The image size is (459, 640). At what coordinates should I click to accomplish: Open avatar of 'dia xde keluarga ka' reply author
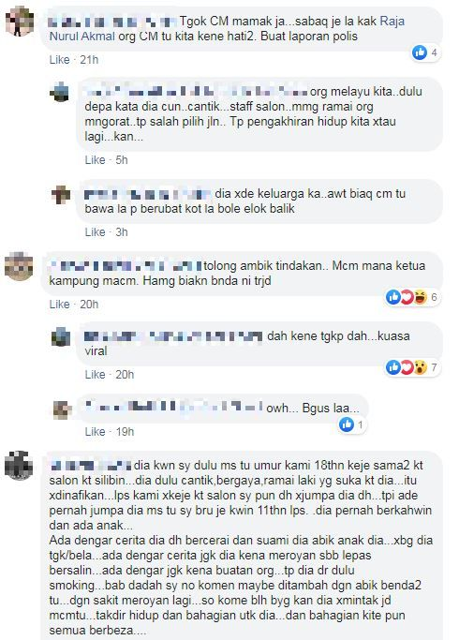pos(61,194)
